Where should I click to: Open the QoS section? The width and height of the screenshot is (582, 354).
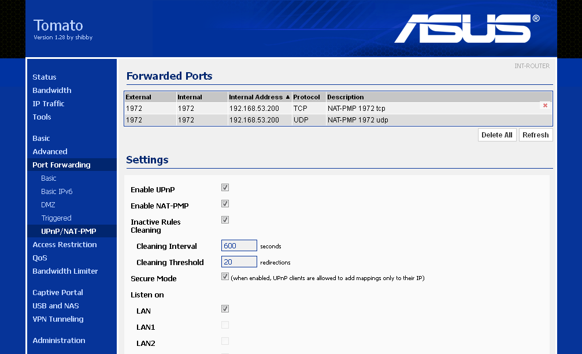(40, 258)
